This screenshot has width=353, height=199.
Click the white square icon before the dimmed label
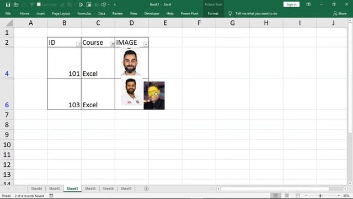pyautogui.click(x=39, y=4)
